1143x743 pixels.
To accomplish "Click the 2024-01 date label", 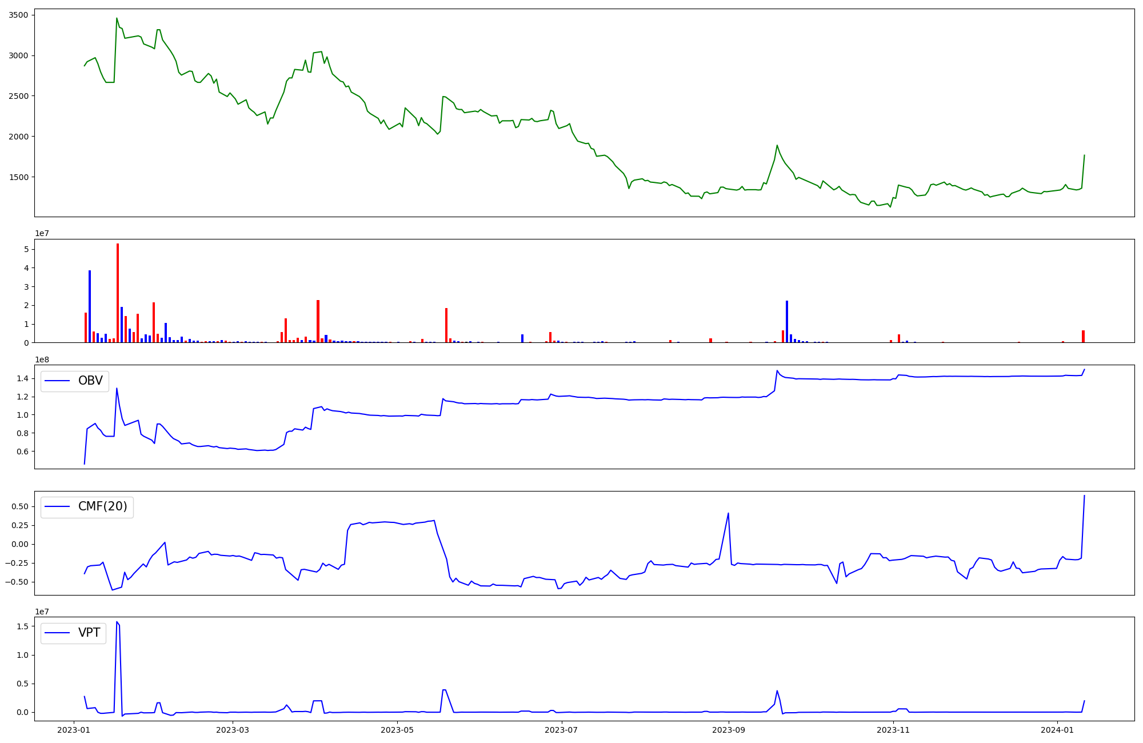I will pyautogui.click(x=1058, y=730).
